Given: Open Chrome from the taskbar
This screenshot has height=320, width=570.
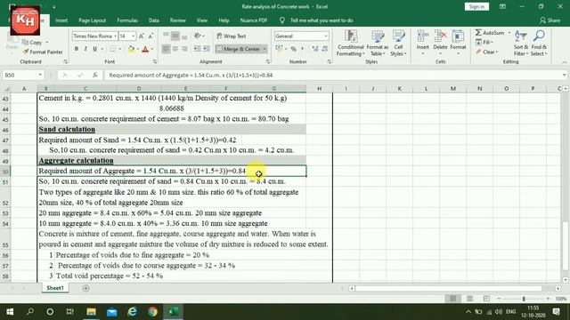Looking at the screenshot, I should coord(152,312).
